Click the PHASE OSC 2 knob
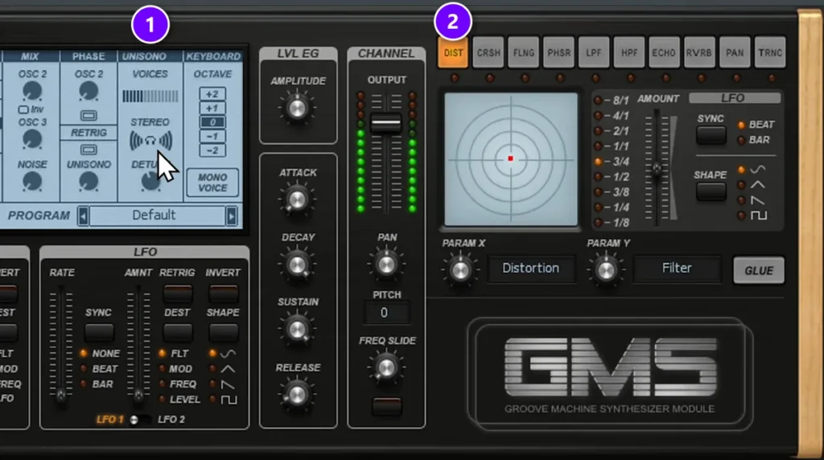The image size is (824, 460). pos(89,91)
